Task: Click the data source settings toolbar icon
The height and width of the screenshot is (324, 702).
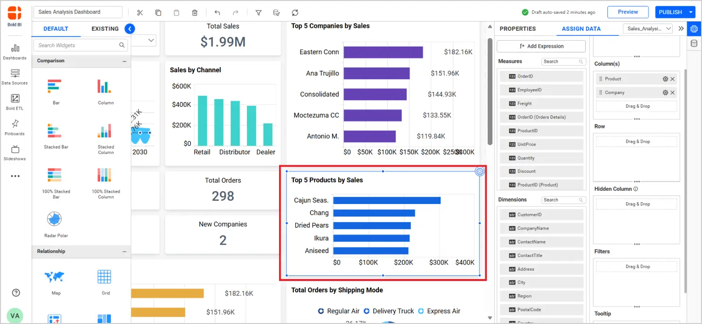Action: point(277,13)
